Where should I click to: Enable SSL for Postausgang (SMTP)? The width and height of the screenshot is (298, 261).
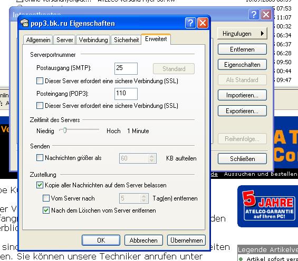tap(40, 81)
